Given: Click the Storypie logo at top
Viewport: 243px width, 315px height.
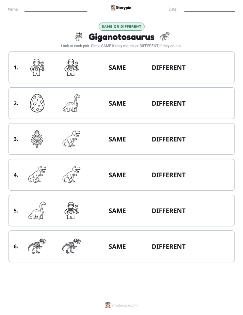Looking at the screenshot, I should [121, 7].
